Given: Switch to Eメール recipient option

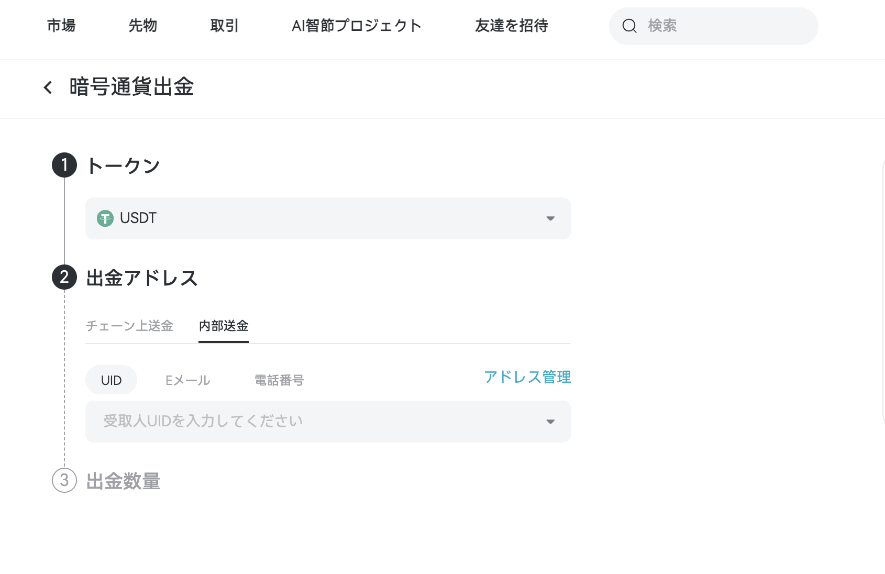Looking at the screenshot, I should point(187,380).
